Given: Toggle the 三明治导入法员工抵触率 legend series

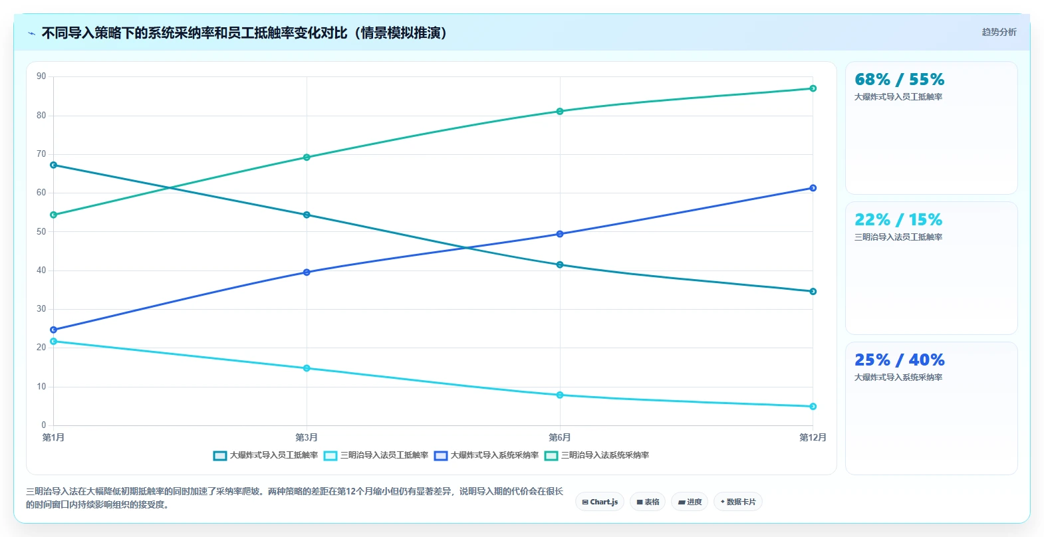Looking at the screenshot, I should 376,455.
